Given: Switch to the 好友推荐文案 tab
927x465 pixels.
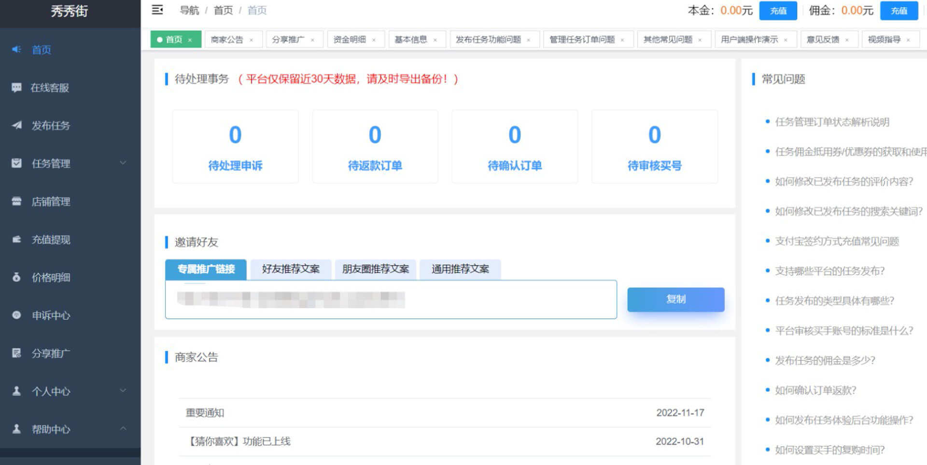Looking at the screenshot, I should click(291, 269).
